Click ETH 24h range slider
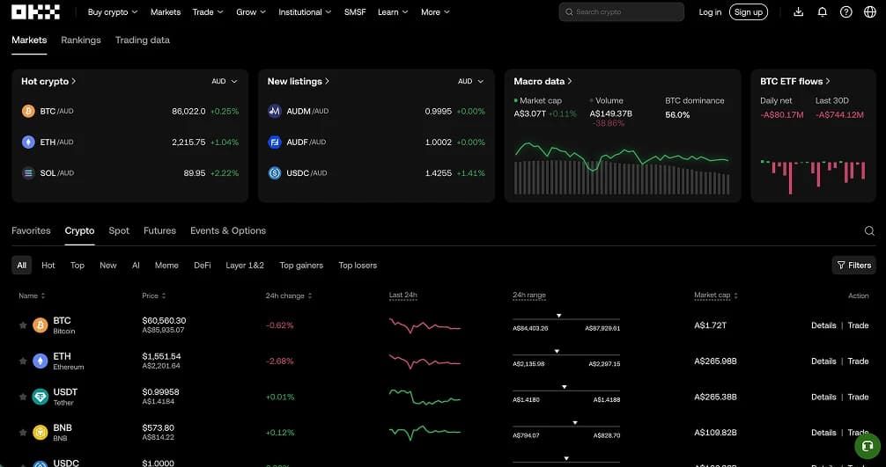Screen dimensions: 886x467 tap(566, 355)
